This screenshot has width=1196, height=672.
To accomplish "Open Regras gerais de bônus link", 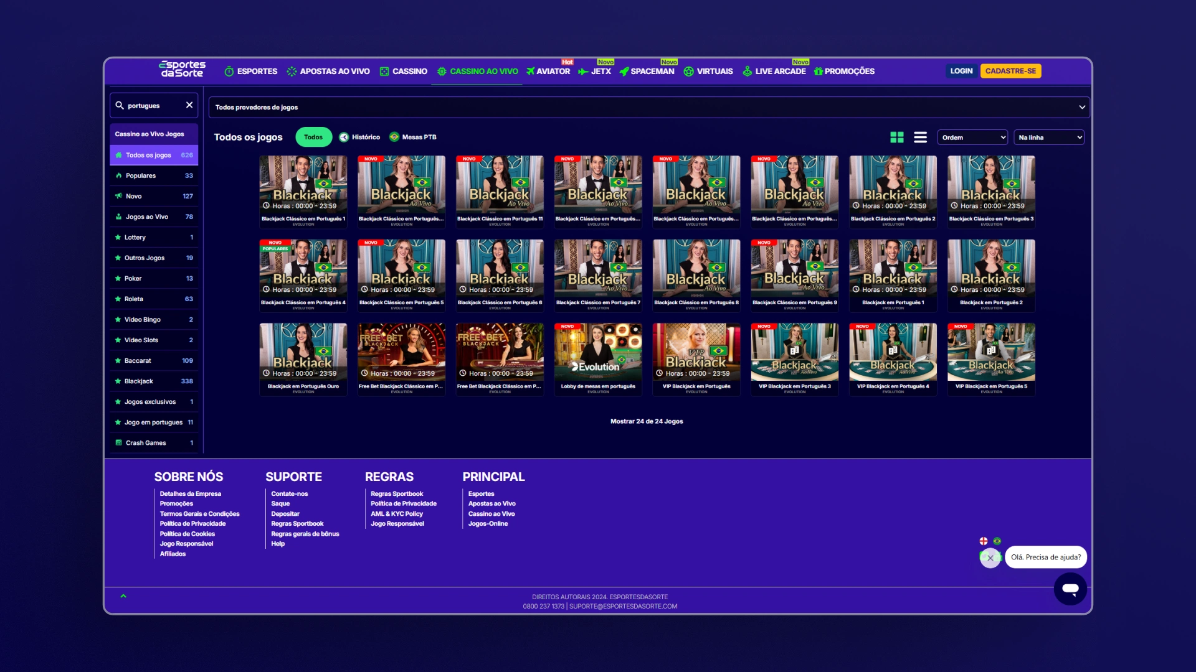I will tap(305, 534).
